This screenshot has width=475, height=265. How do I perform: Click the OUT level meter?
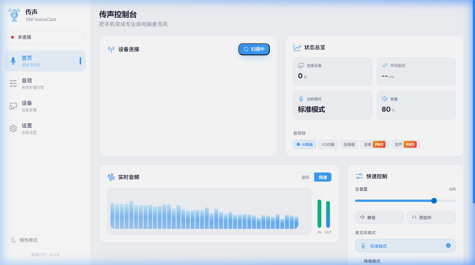tap(328, 209)
